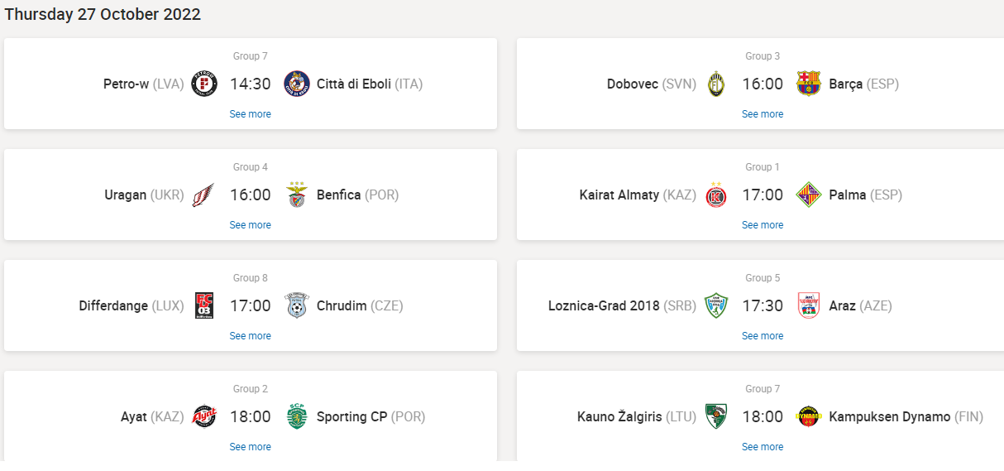Viewport: 1004px width, 471px height.
Task: Expand See more under Dobovec vs Barça
Action: click(762, 114)
